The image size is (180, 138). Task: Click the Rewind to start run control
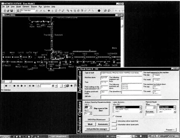click(x=6, y=86)
